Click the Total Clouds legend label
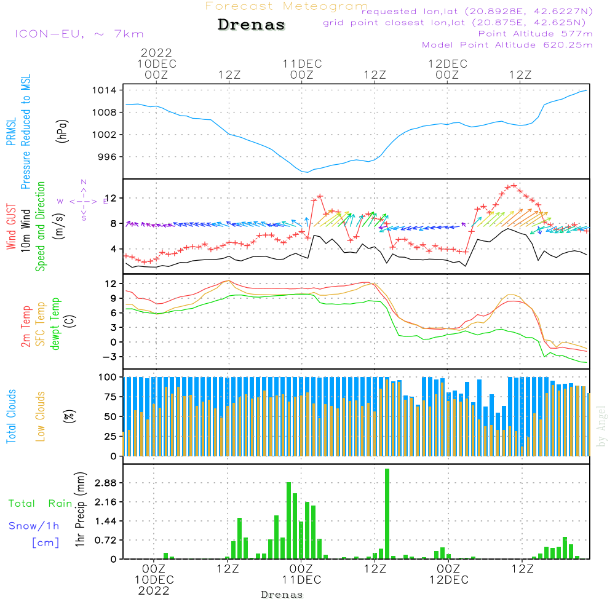This screenshot has width=615, height=615. 12,416
